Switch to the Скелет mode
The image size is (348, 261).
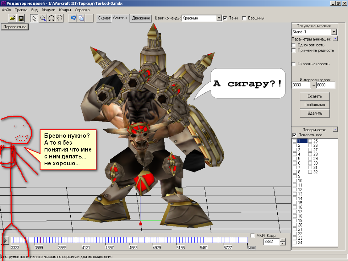coord(104,18)
